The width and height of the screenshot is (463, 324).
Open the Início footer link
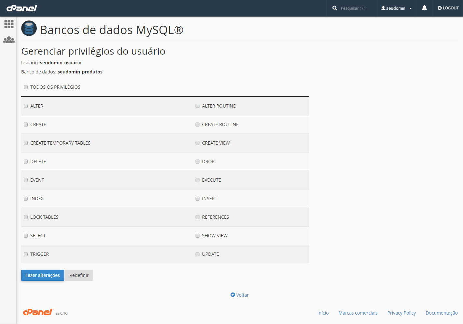tap(323, 313)
